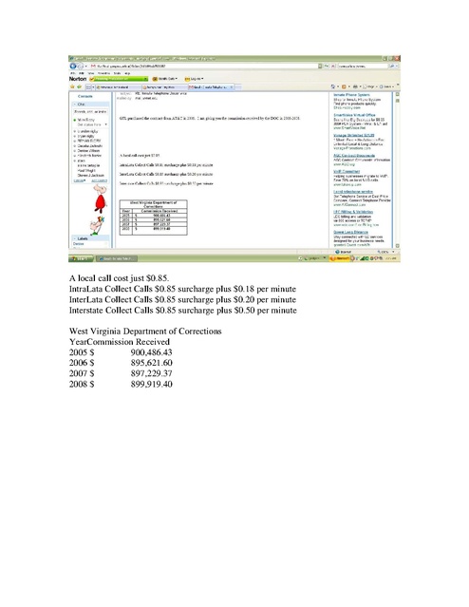The height and width of the screenshot is (607, 469).
Task: Click the Add to Favorites green icon
Action: (x=80, y=86)
